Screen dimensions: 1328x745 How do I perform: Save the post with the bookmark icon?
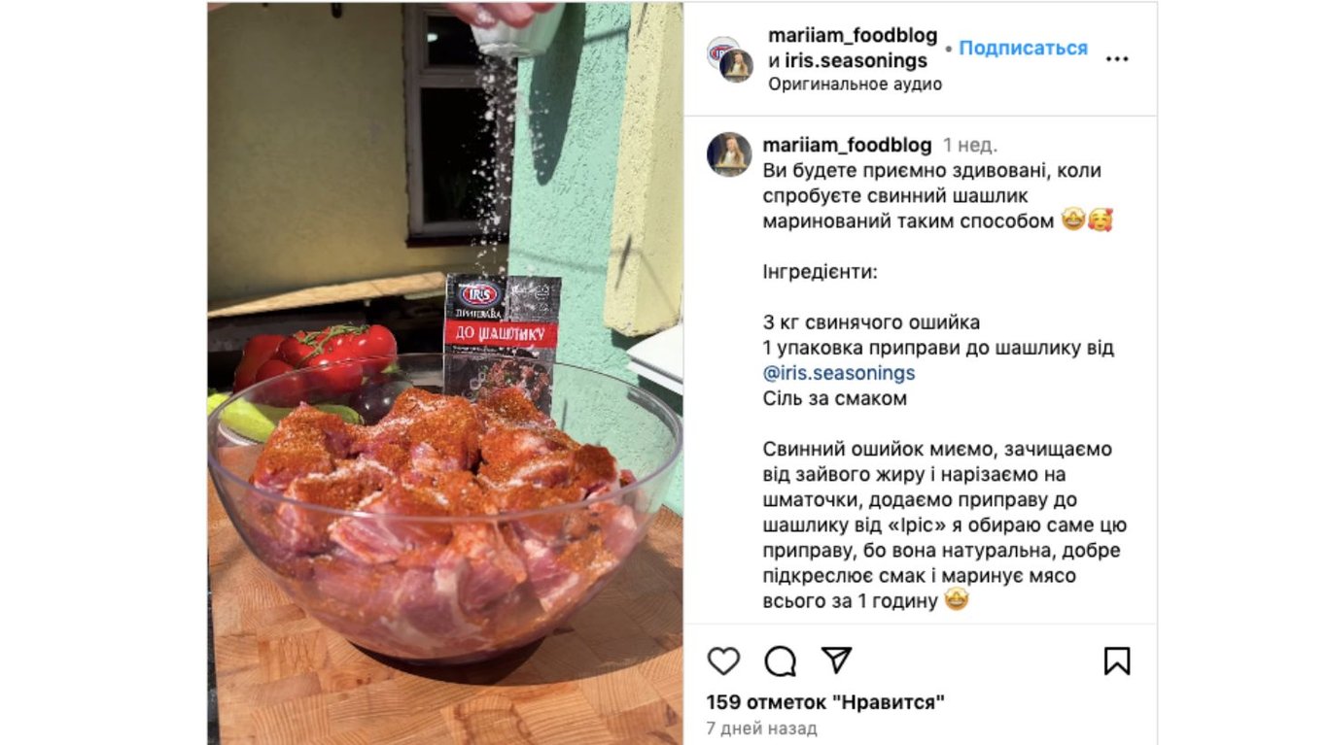[1117, 661]
